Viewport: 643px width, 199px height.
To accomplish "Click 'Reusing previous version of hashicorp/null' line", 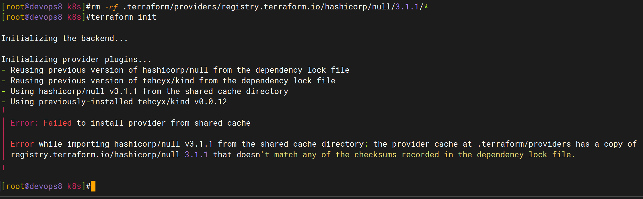I will [x=109, y=70].
